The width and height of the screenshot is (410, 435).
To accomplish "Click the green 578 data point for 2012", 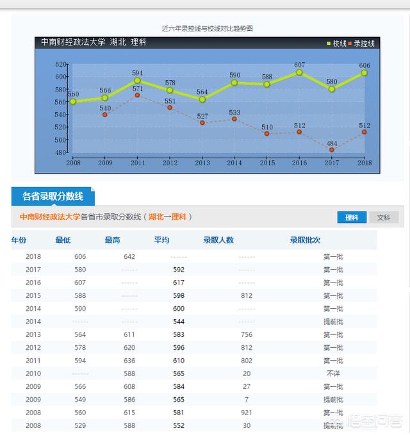I will coord(170,90).
